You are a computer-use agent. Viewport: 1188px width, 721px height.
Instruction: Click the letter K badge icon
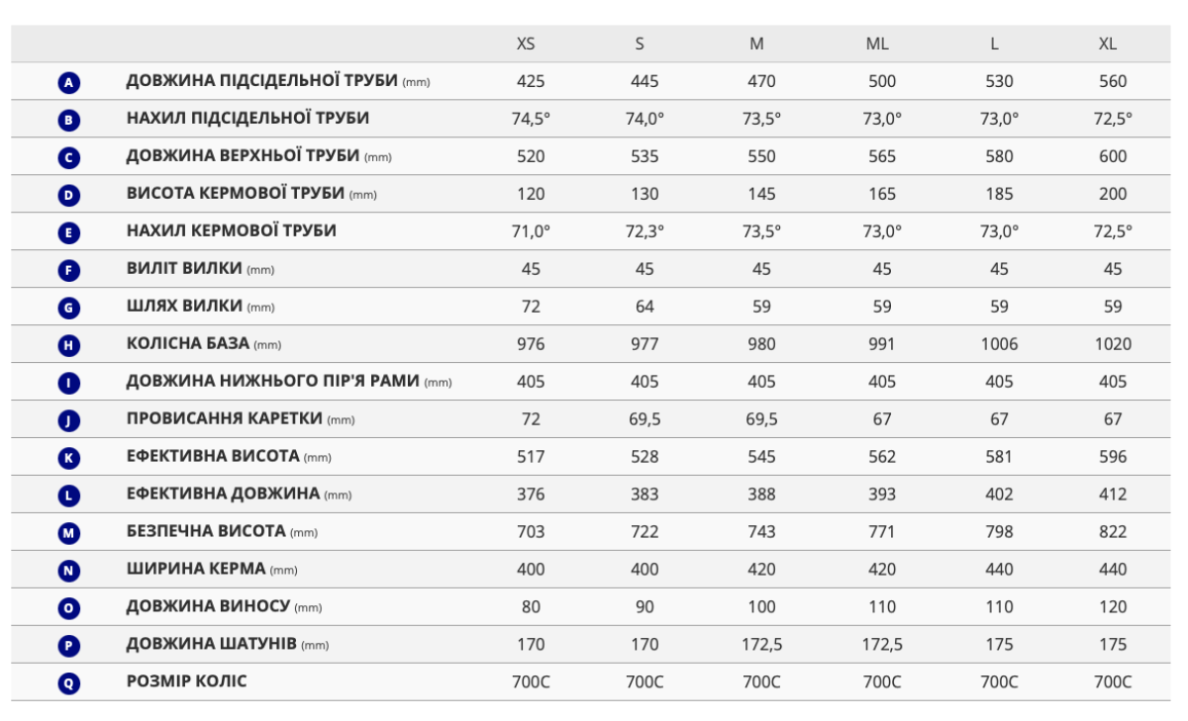tap(69, 459)
